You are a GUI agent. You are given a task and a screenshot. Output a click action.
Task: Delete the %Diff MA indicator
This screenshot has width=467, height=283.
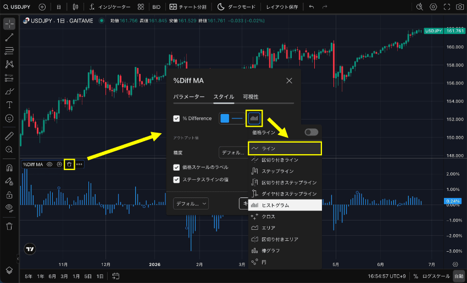69,165
